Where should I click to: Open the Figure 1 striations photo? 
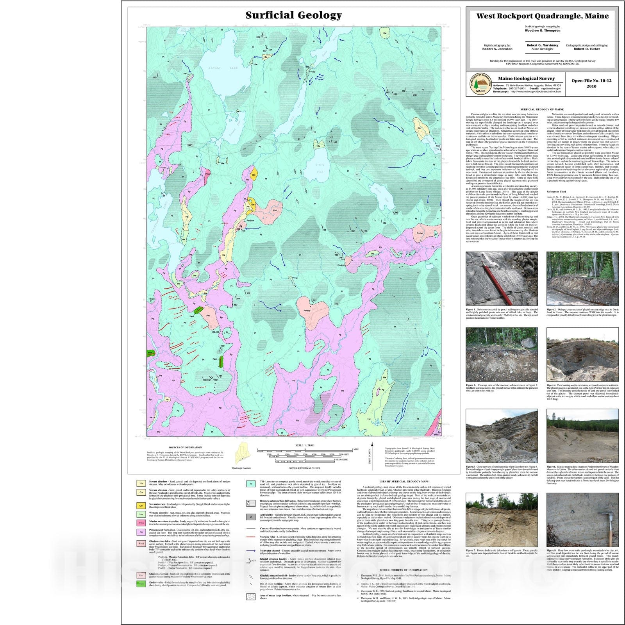point(502,279)
